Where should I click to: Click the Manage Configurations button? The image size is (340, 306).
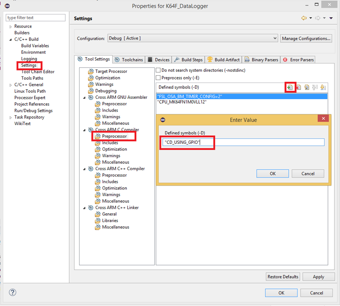pyautogui.click(x=306, y=38)
